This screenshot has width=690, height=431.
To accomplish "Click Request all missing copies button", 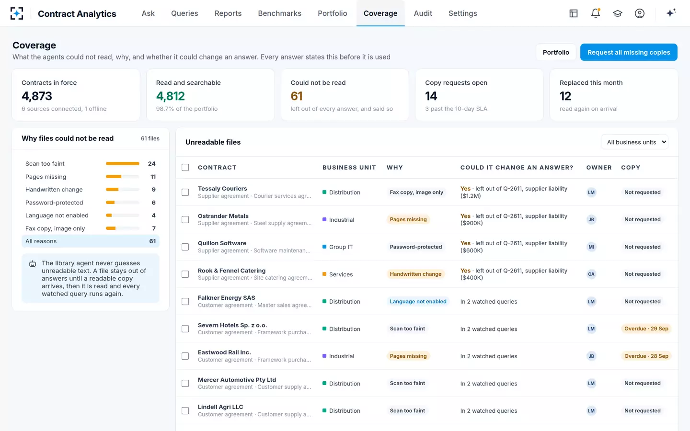I will (x=629, y=52).
